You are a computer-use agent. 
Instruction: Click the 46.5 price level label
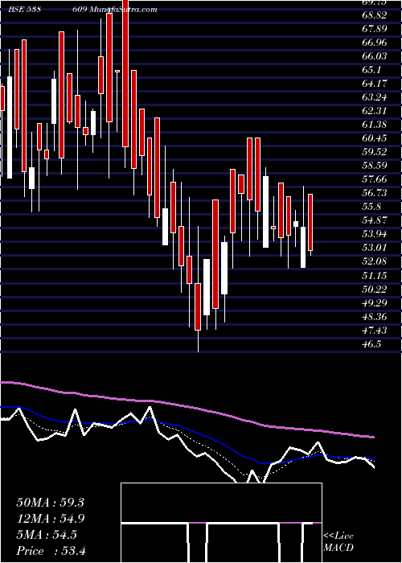click(x=371, y=343)
